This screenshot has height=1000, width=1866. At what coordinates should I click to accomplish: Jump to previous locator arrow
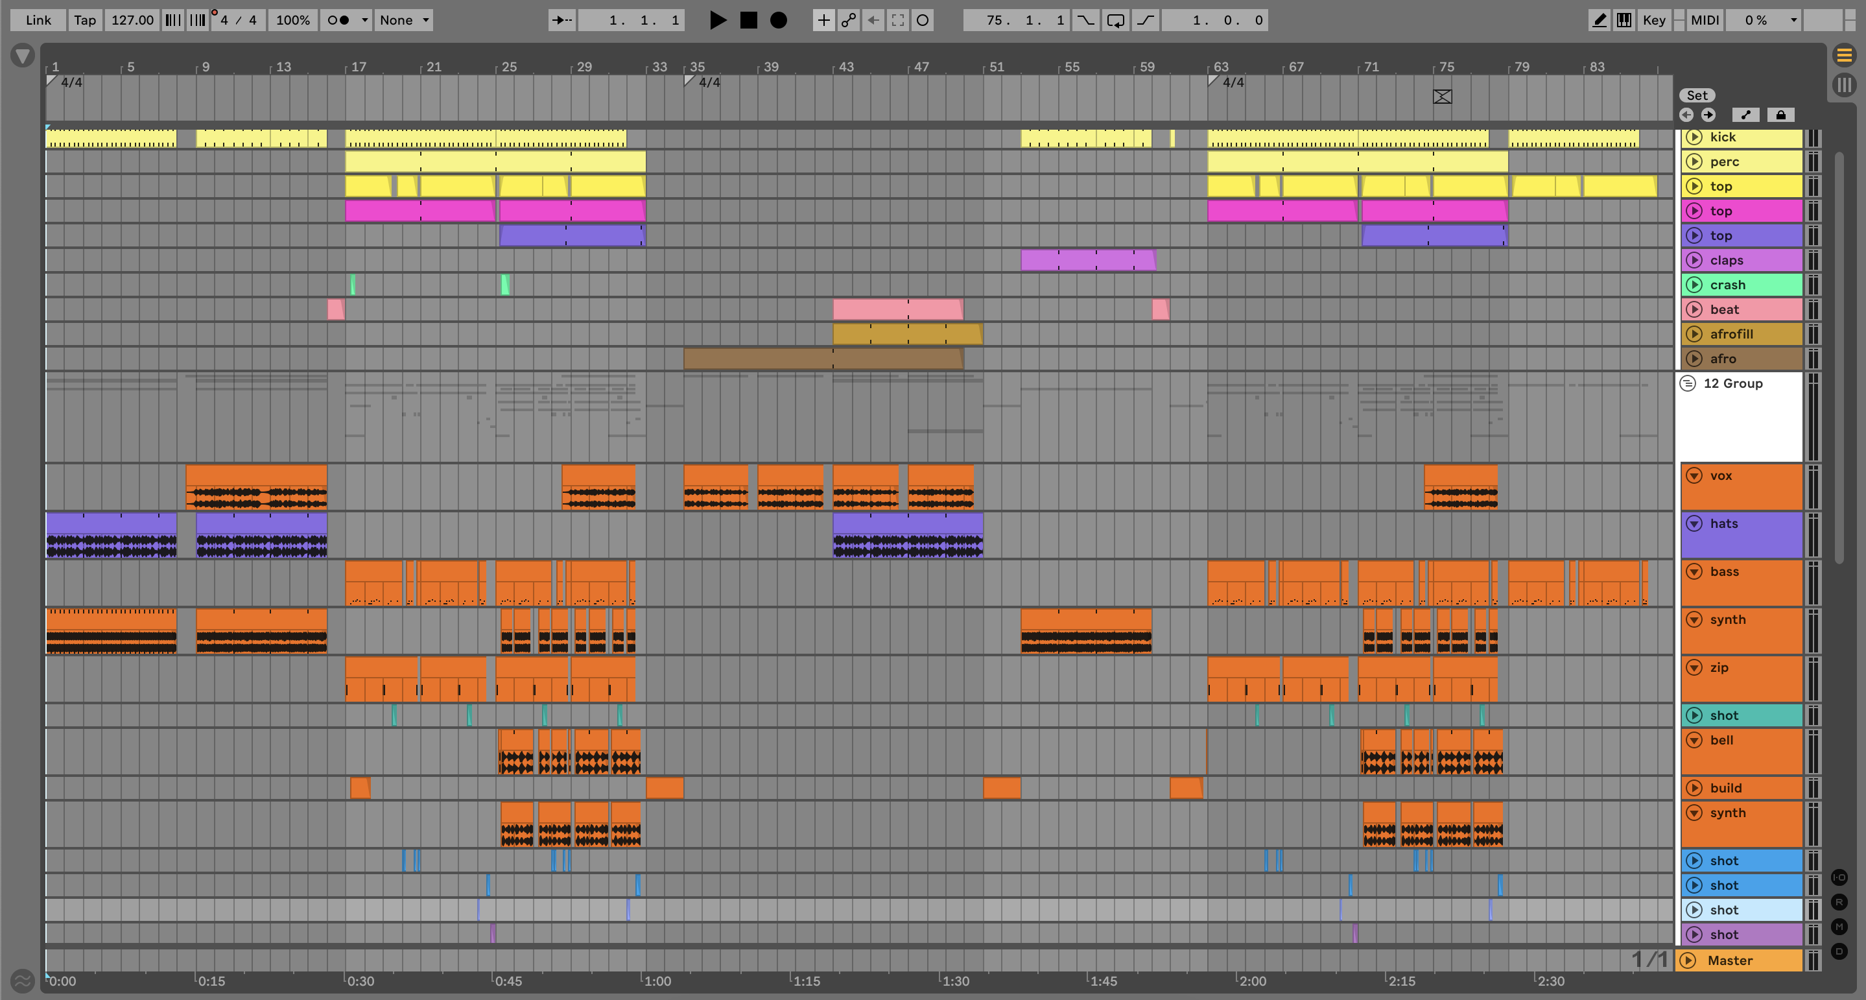(x=1686, y=115)
